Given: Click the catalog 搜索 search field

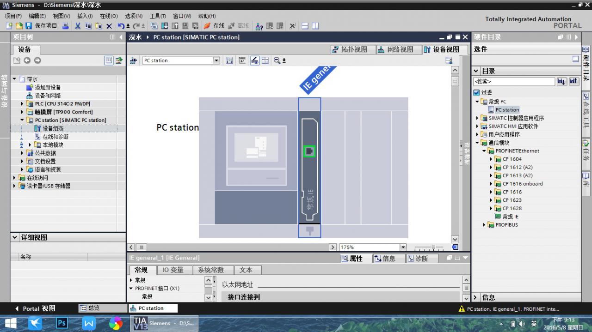Looking at the screenshot, I should click(x=513, y=82).
